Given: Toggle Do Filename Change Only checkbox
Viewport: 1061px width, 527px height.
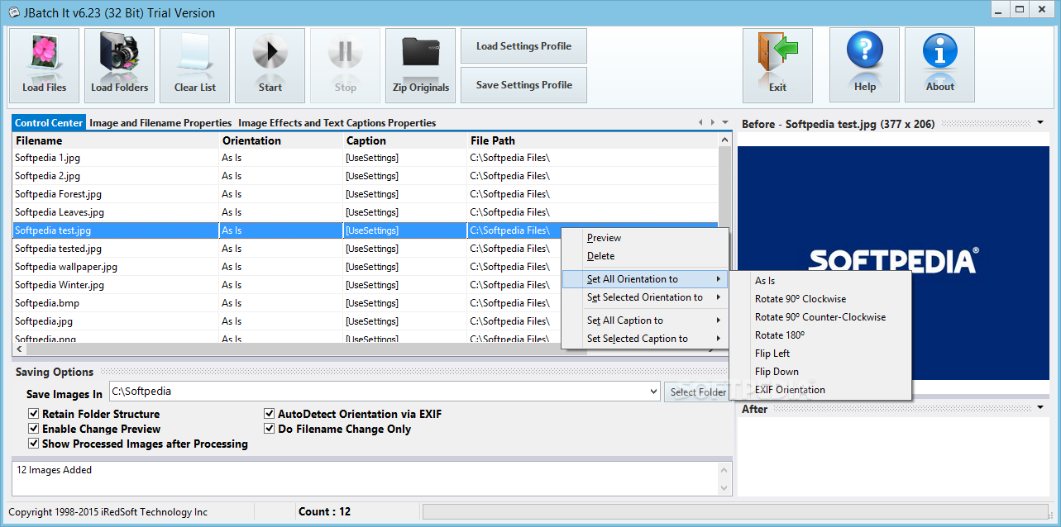Looking at the screenshot, I should point(270,429).
